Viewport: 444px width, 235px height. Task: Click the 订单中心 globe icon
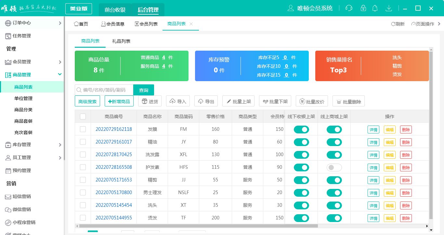point(8,23)
